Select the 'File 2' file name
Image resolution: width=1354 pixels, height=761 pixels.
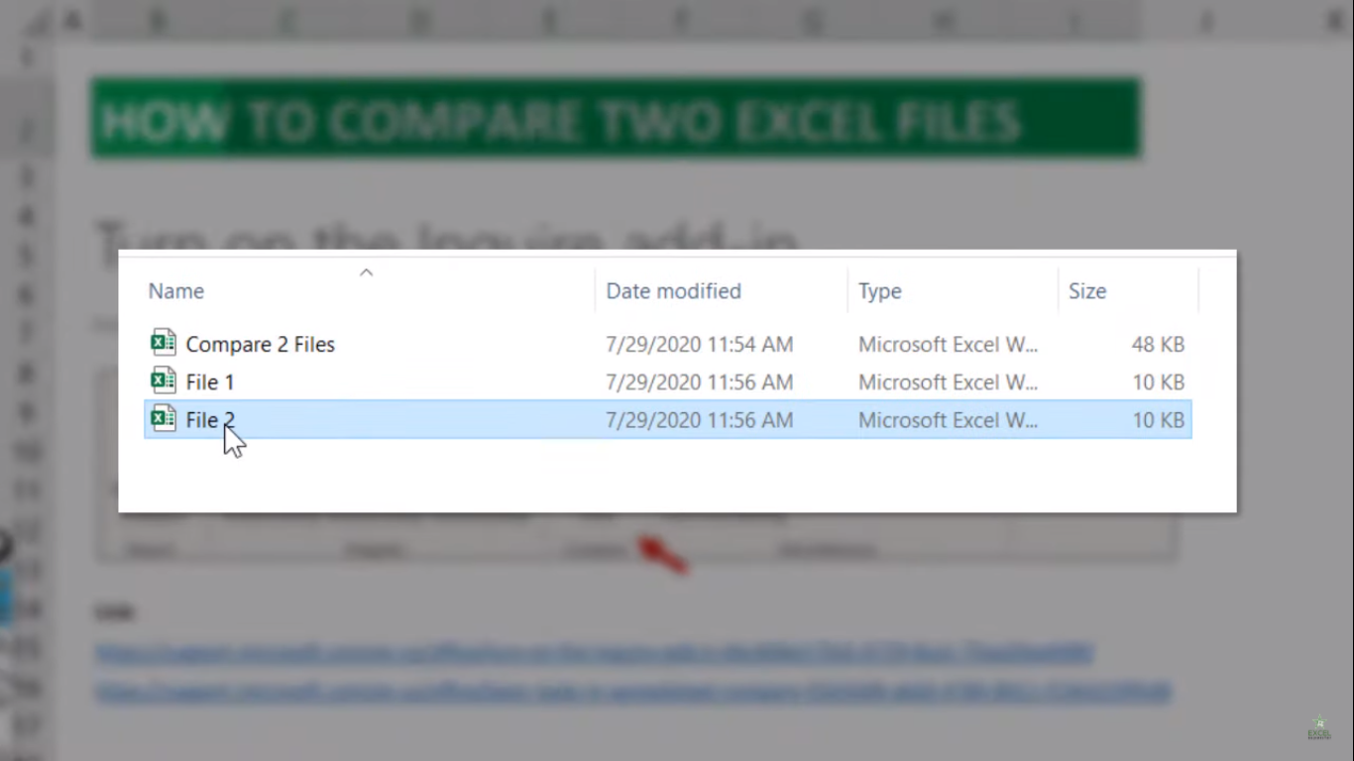coord(210,419)
